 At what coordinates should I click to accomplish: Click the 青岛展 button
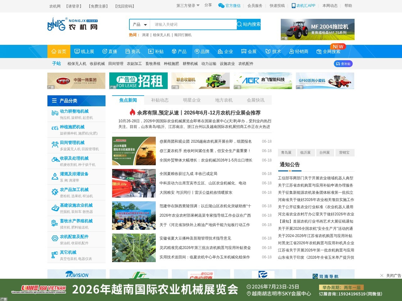tap(286, 153)
